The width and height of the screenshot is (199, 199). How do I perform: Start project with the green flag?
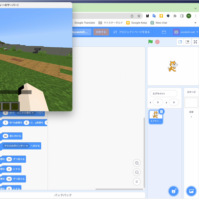[150, 42]
